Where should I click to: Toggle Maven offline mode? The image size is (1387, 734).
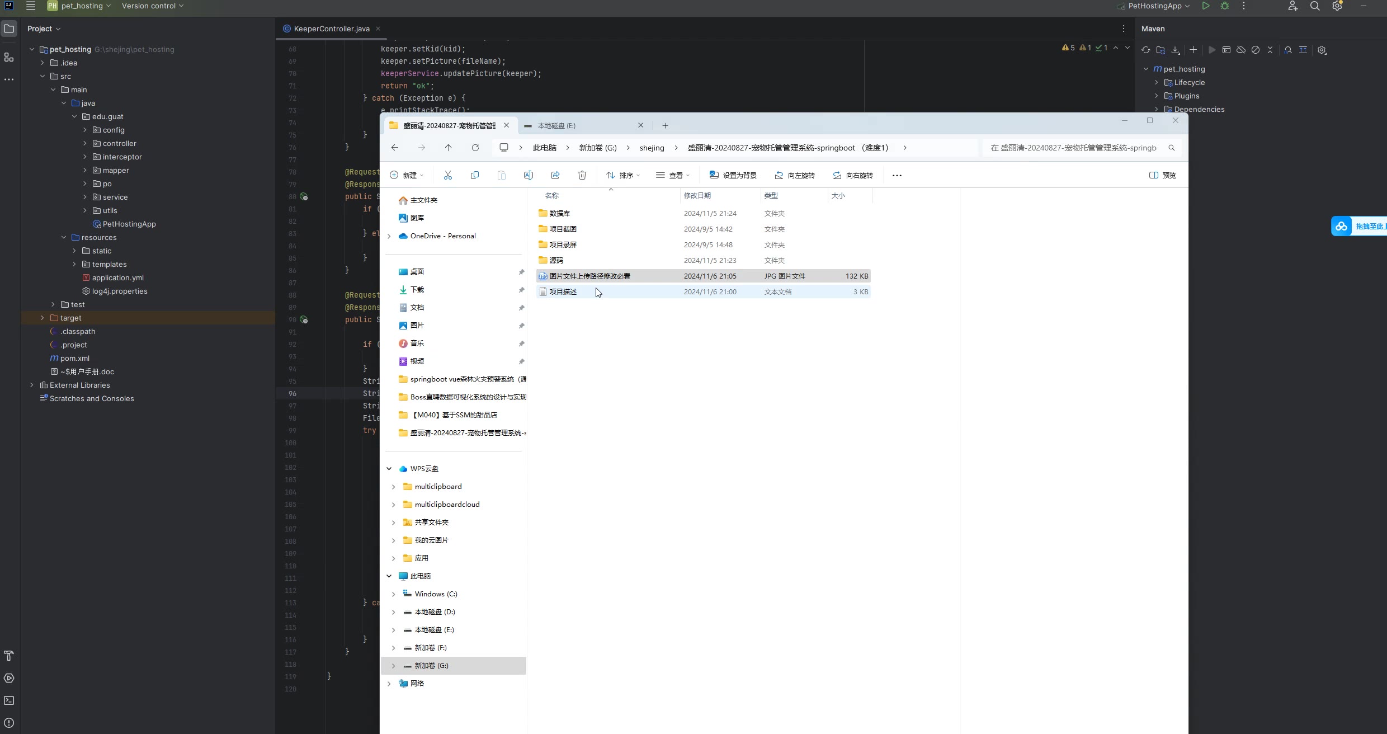pos(1241,50)
